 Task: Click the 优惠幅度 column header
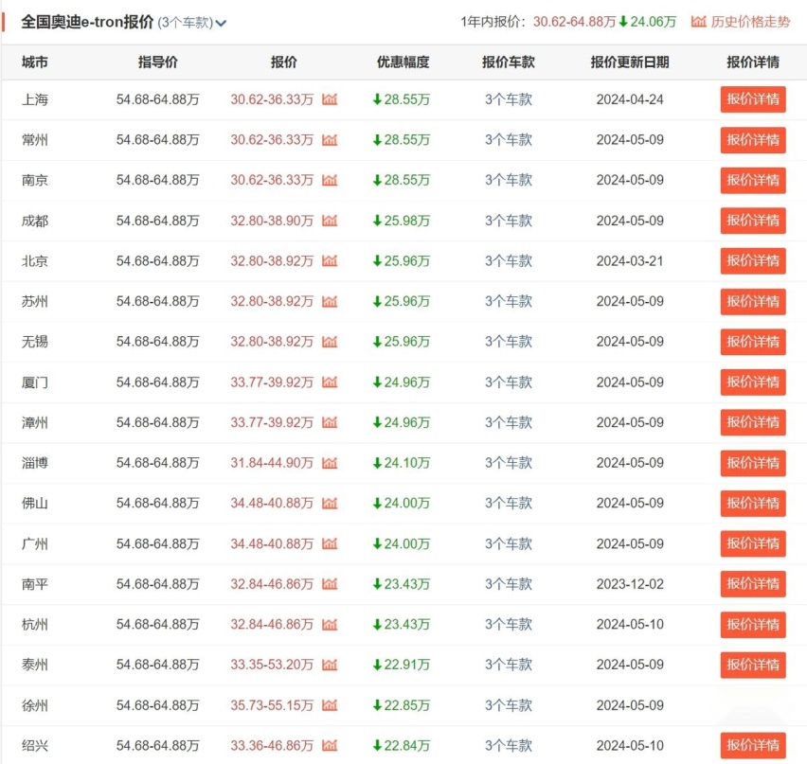(x=403, y=62)
